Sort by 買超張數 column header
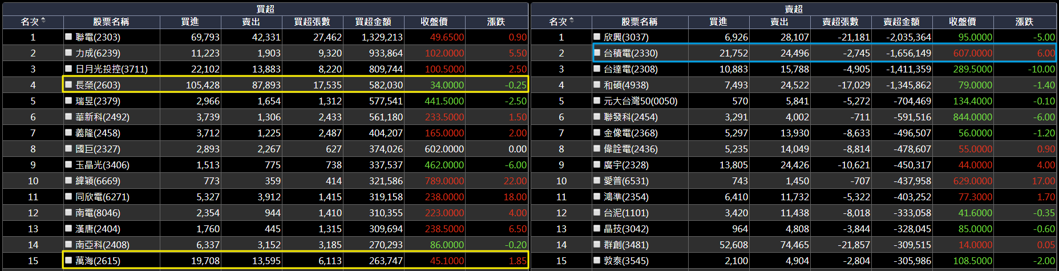 coord(312,22)
